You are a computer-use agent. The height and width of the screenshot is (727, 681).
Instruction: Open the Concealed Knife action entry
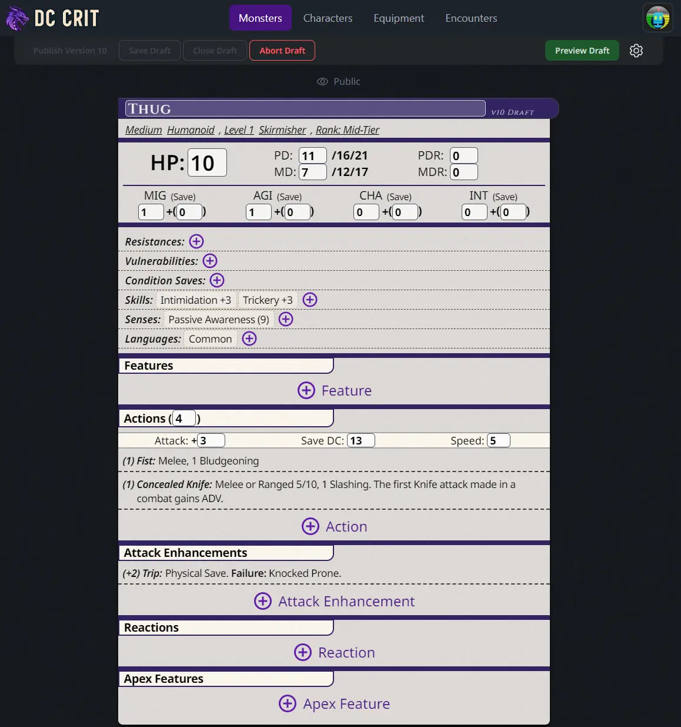(334, 491)
